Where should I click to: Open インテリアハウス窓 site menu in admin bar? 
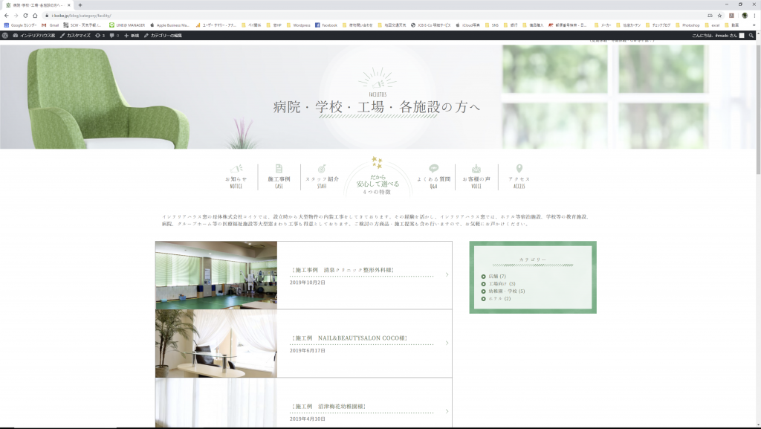tap(34, 36)
